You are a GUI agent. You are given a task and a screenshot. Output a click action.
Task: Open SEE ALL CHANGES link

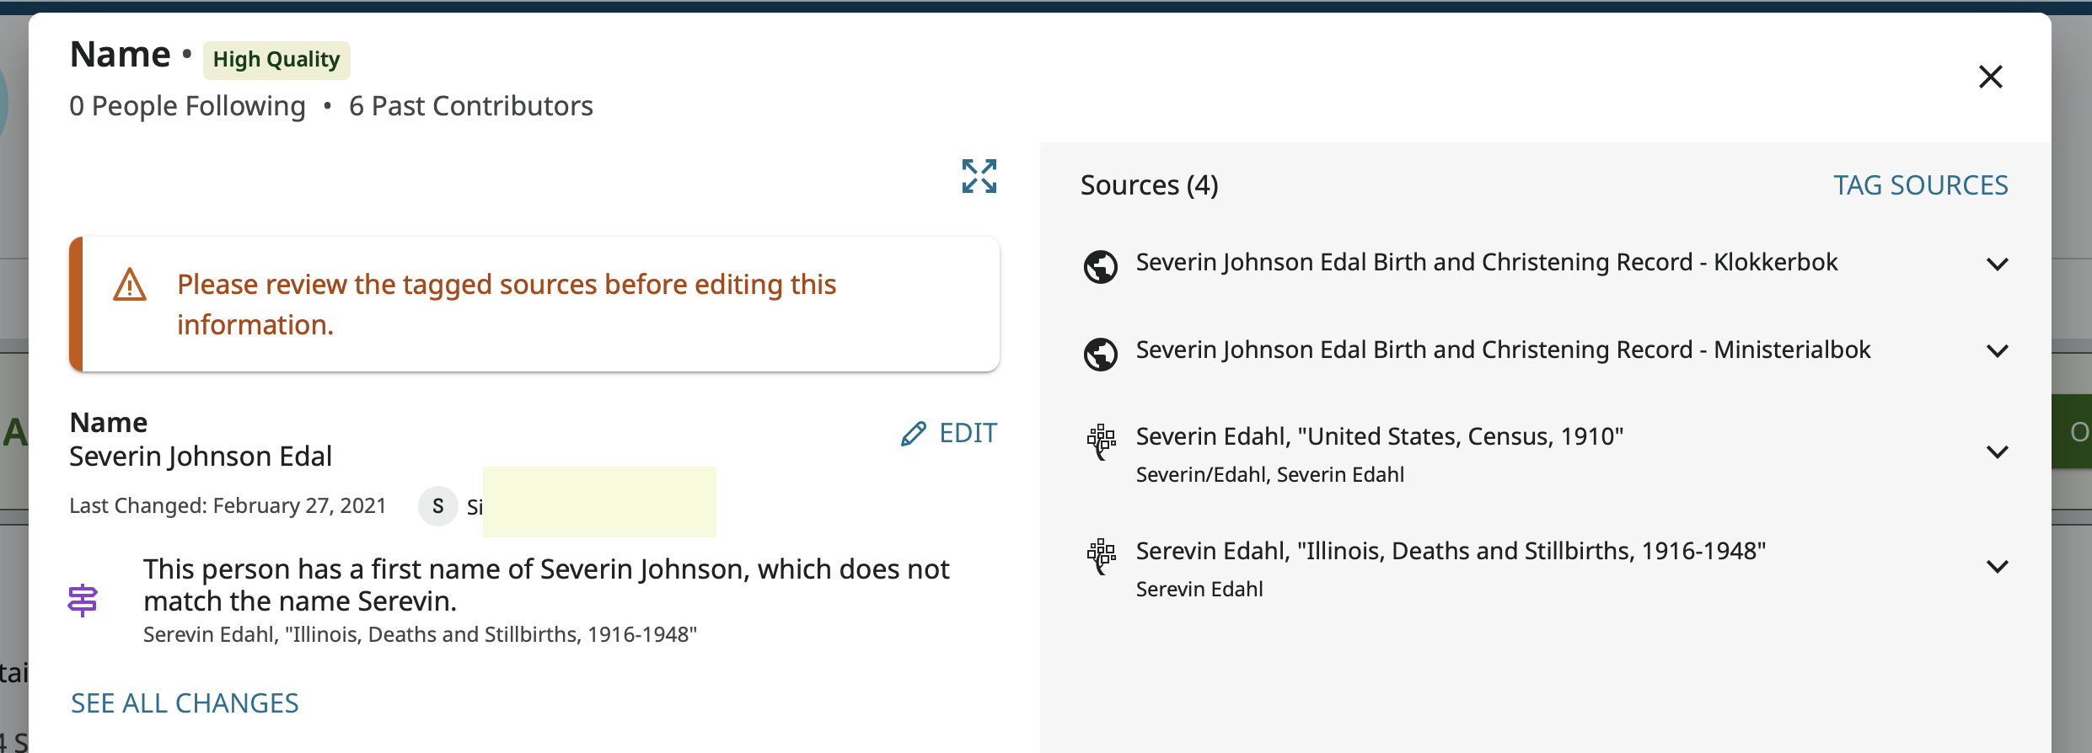tap(185, 703)
